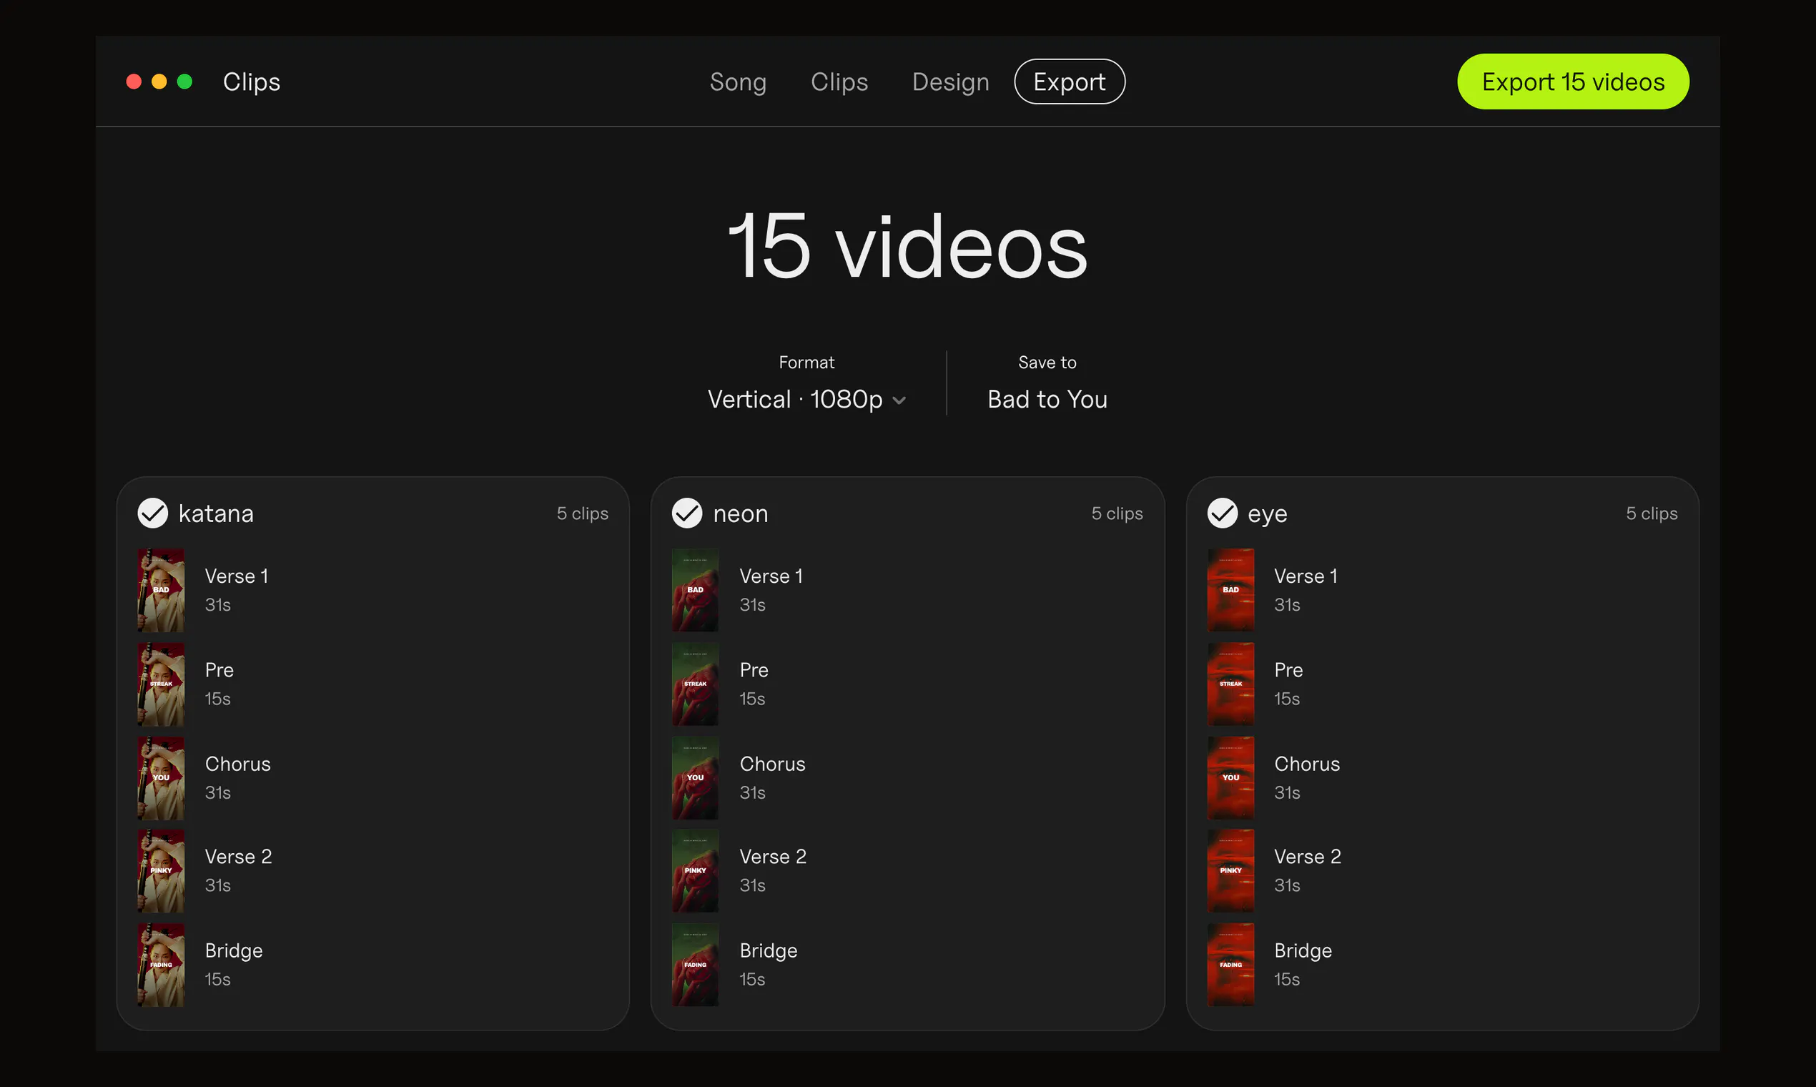
Task: Choose the Bad to You save location
Action: click(1047, 399)
